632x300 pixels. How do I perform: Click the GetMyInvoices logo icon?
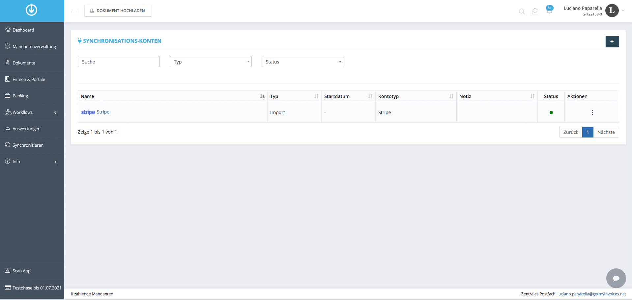(x=32, y=10)
